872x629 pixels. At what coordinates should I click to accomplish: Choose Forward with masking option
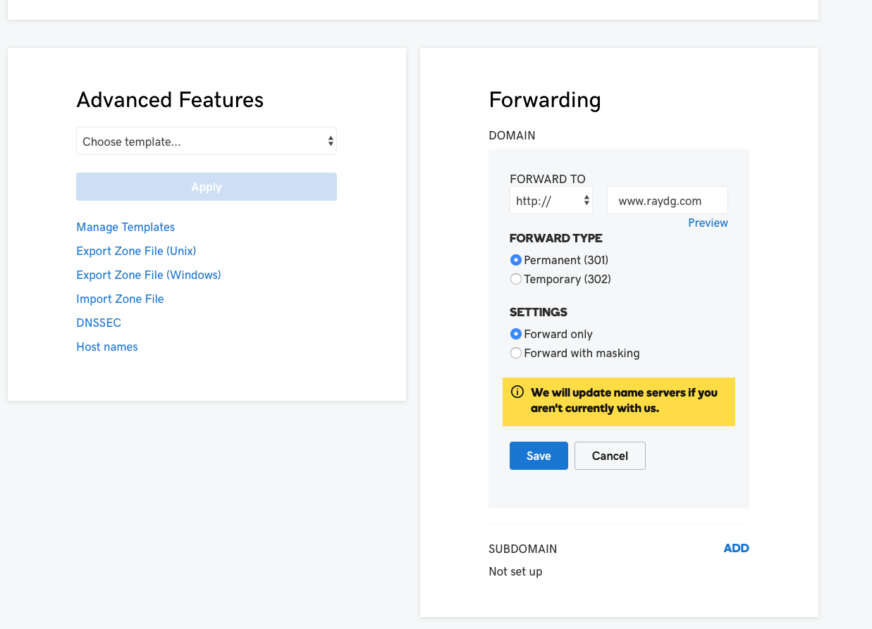pos(516,353)
